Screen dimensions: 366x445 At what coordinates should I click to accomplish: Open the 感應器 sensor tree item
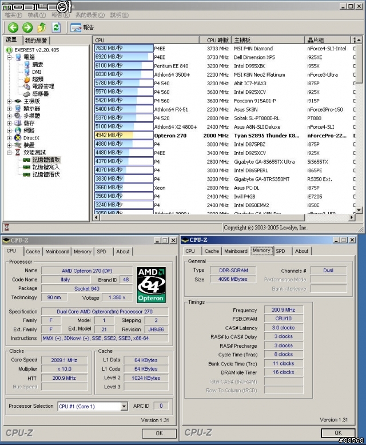click(40, 94)
